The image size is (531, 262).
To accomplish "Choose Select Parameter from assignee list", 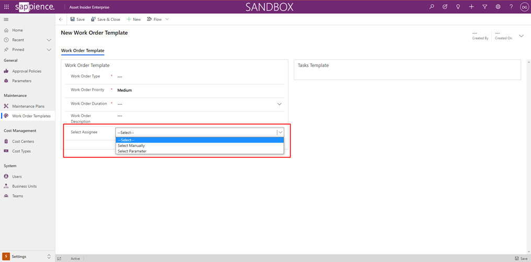I will 132,151.
